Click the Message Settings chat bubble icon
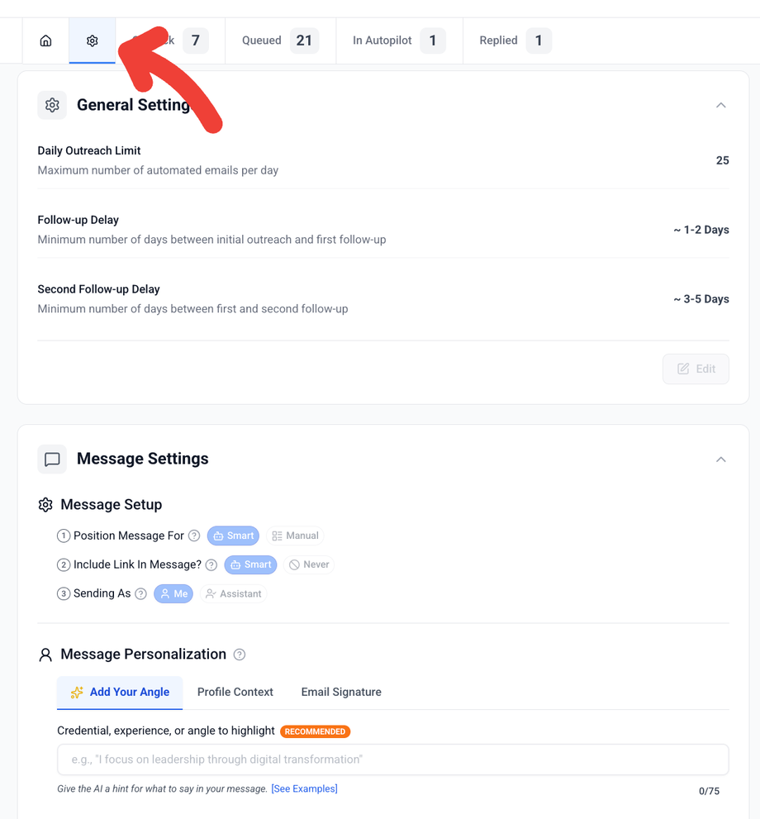The width and height of the screenshot is (760, 819). click(x=52, y=459)
